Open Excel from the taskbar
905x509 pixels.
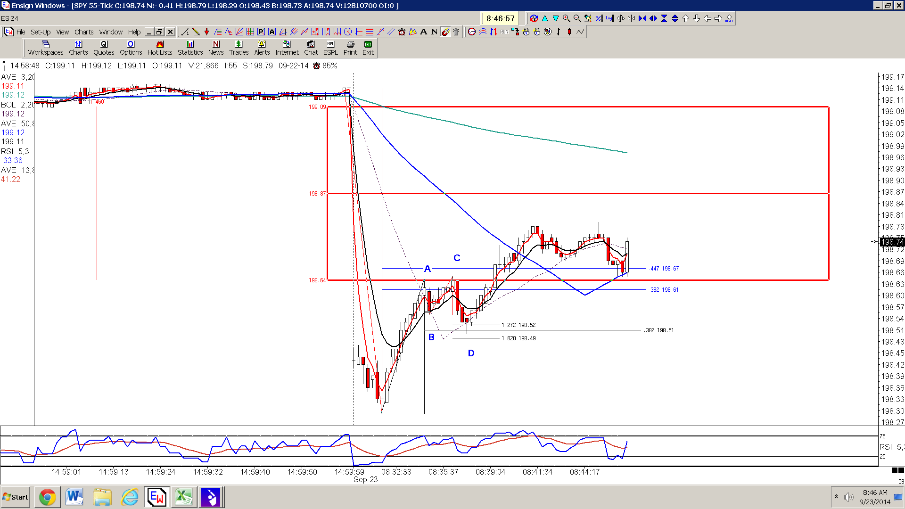pos(183,497)
